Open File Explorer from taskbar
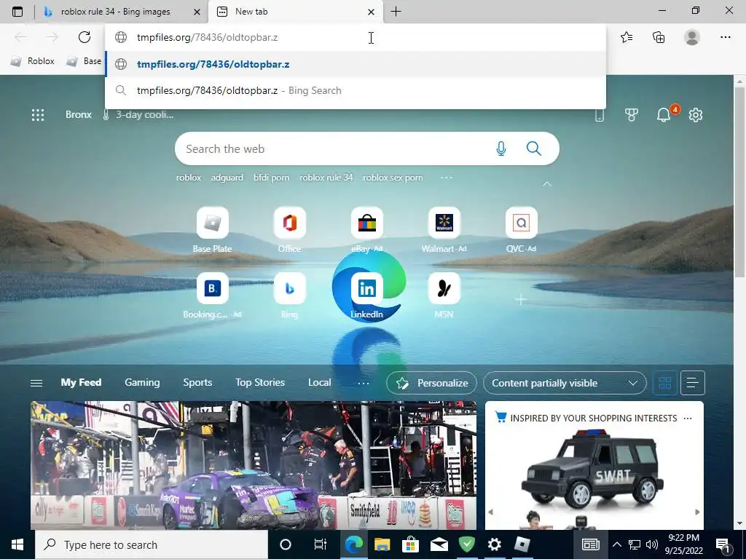Viewport: 746px width, 559px height. pos(382,544)
